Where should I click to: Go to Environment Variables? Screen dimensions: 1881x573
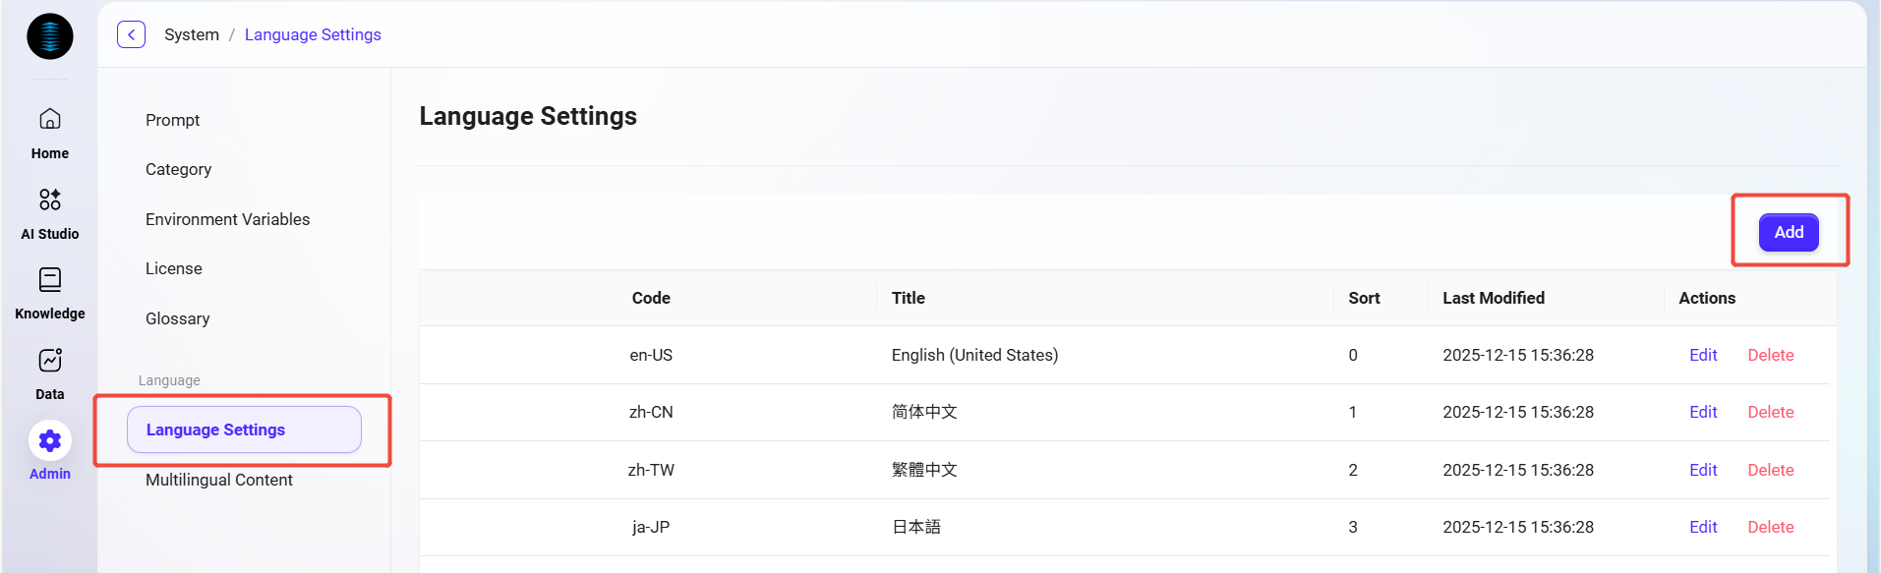pos(227,219)
